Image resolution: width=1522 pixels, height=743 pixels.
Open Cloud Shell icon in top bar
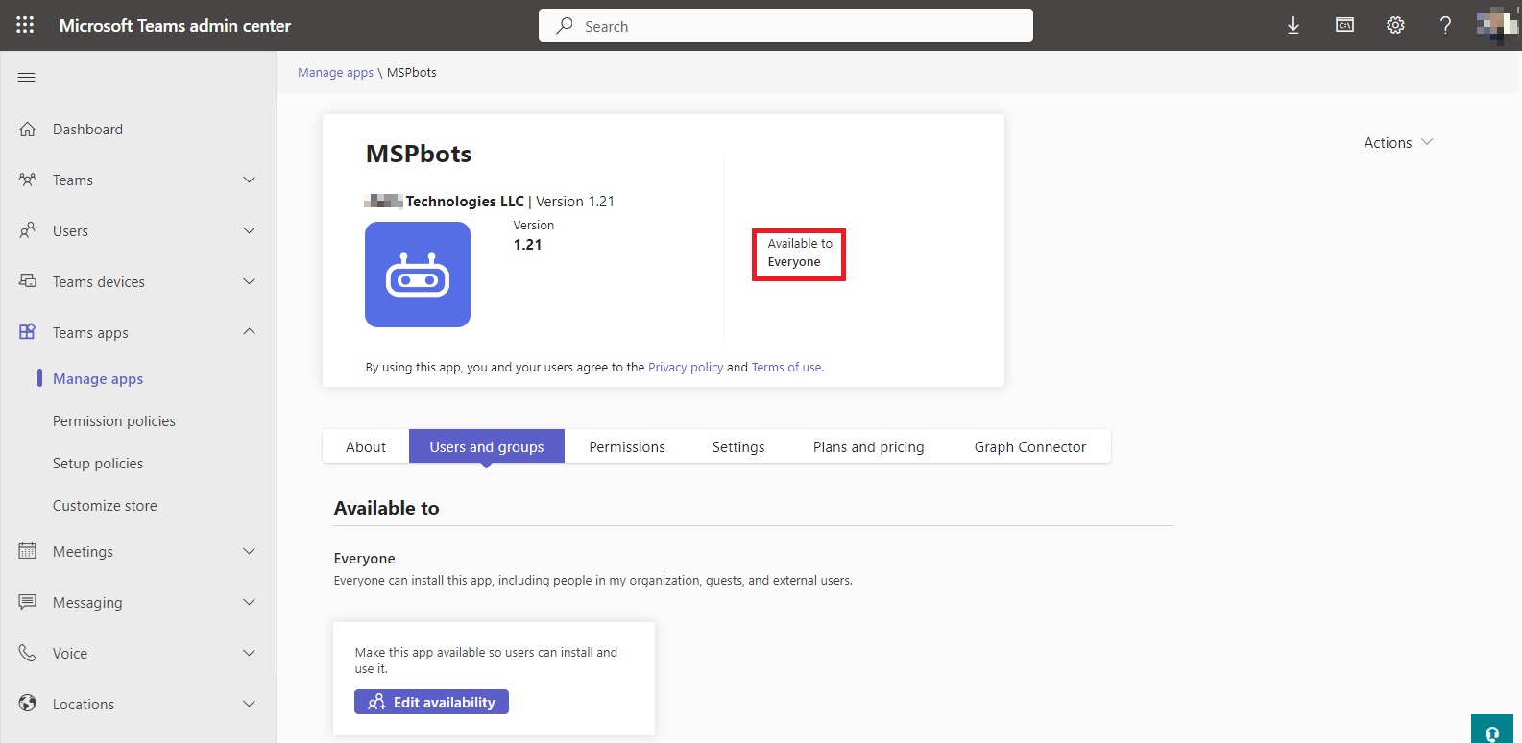[x=1344, y=26]
